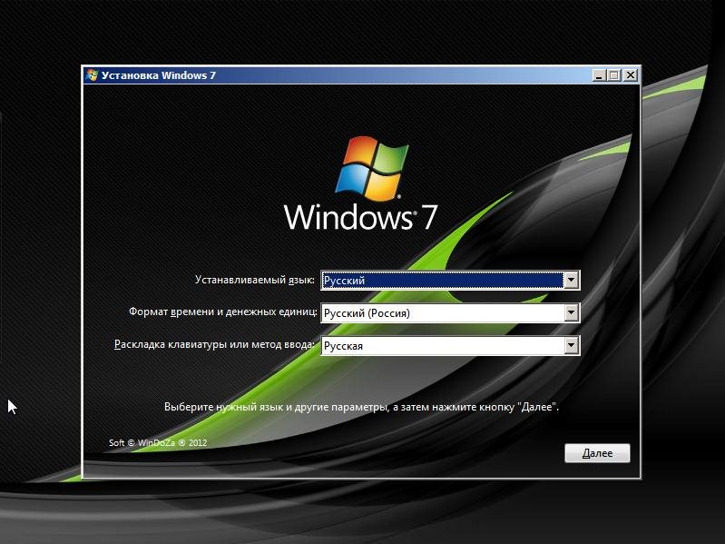Click the Установка Windows 7 title text

tap(159, 75)
